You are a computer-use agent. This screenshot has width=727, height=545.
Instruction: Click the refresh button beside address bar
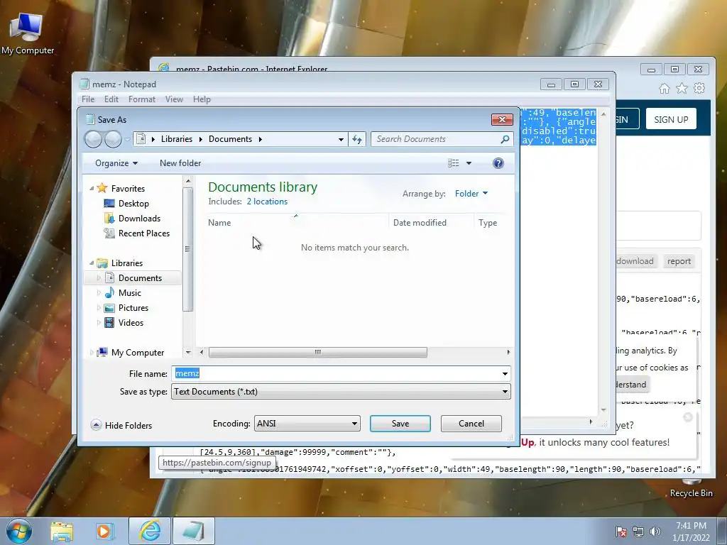point(357,139)
